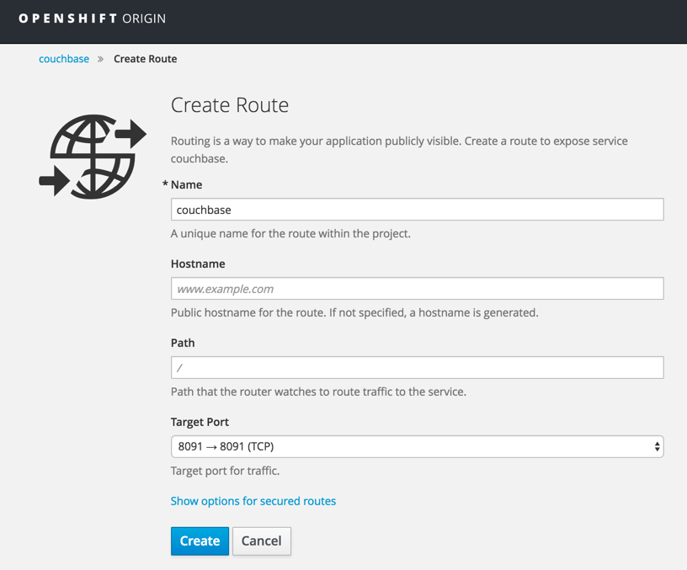Click the OPENSHIFT ORIGIN header logo
This screenshot has height=570, width=687.
click(x=93, y=18)
